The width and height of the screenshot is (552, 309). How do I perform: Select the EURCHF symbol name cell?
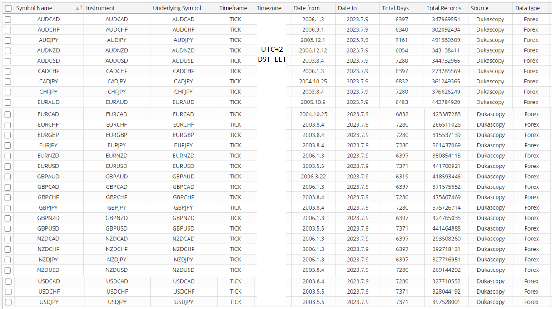(49, 125)
